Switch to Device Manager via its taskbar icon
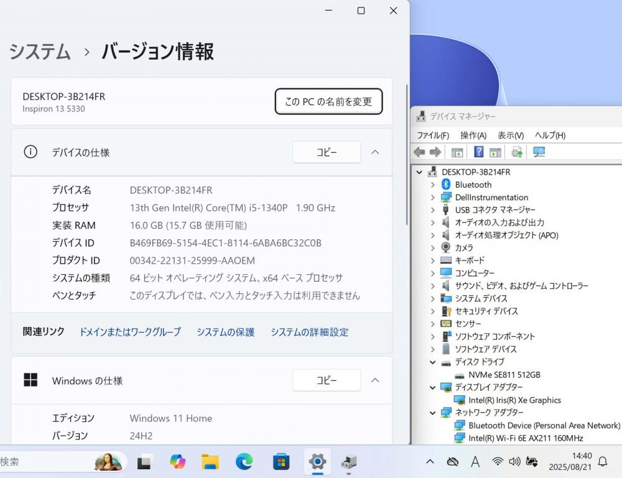 coord(349,461)
